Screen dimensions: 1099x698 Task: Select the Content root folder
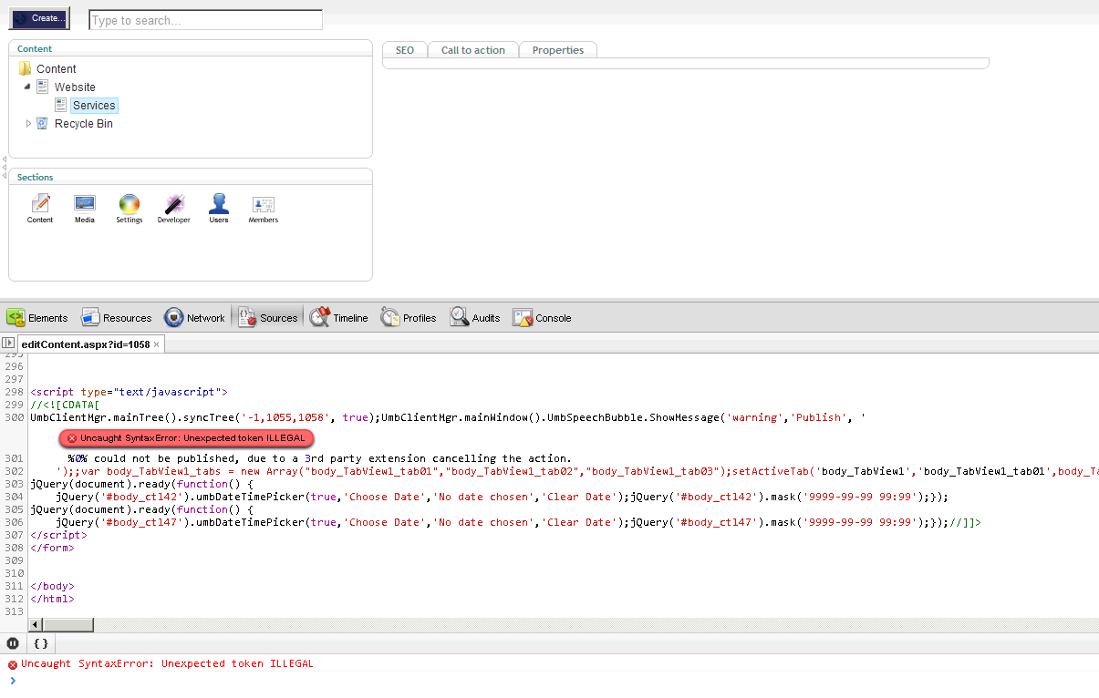click(x=56, y=69)
